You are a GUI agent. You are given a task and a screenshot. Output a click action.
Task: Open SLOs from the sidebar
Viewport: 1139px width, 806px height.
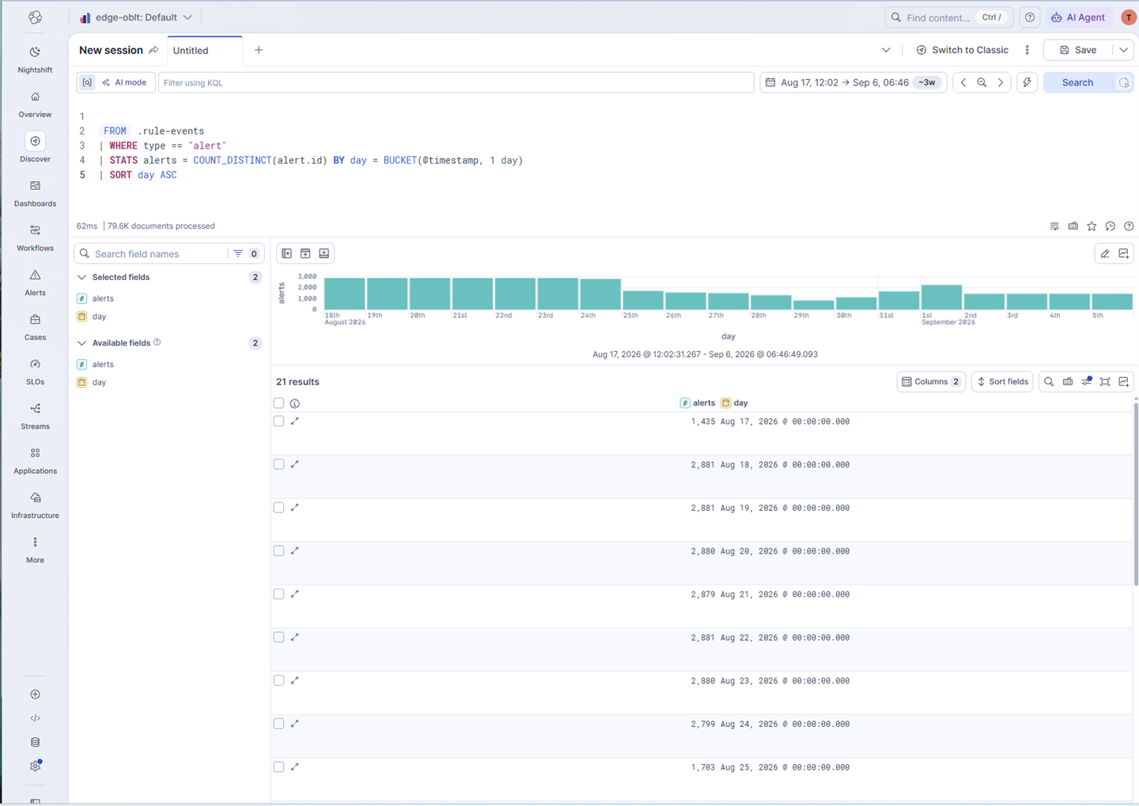pos(35,372)
